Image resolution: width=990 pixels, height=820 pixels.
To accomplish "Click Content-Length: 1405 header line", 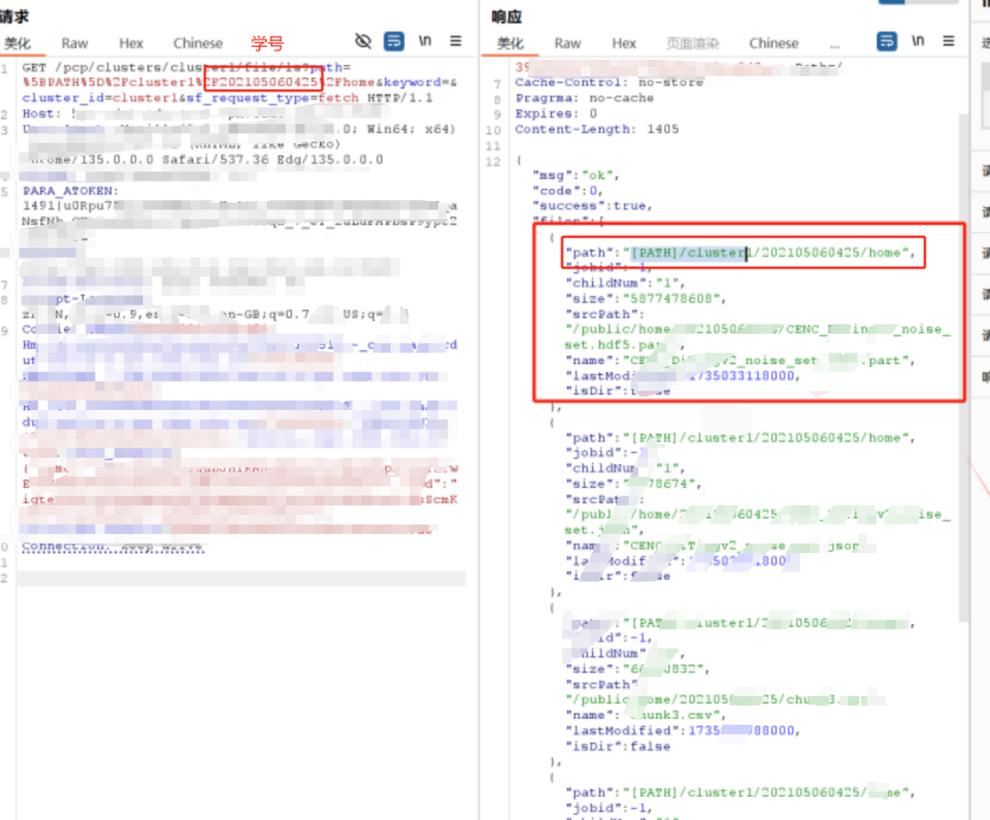I will [597, 129].
